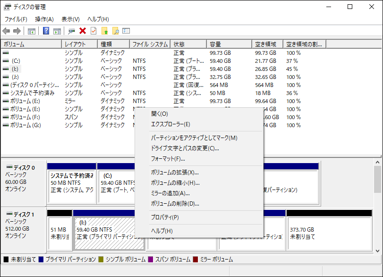Sort by the 空き領域 column header

268,44
